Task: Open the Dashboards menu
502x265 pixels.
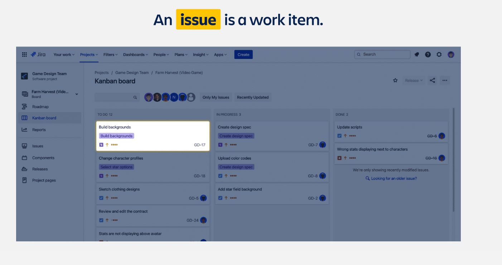Action: pyautogui.click(x=135, y=54)
